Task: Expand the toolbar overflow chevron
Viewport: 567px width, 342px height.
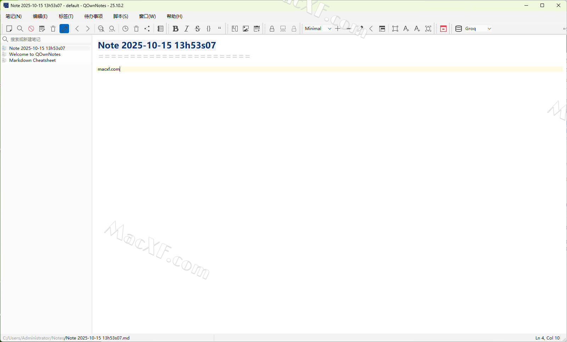Action: (x=564, y=29)
